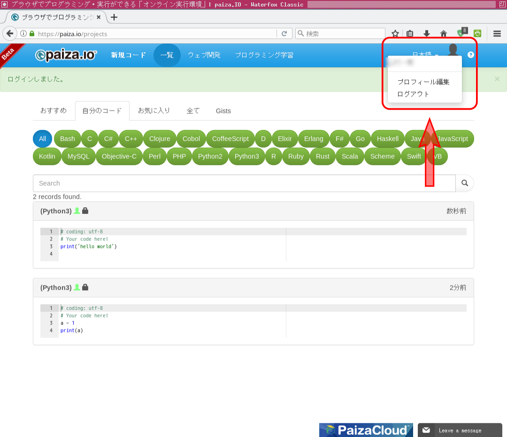Click the browser back arrow button
The width and height of the screenshot is (507, 437).
(9, 34)
